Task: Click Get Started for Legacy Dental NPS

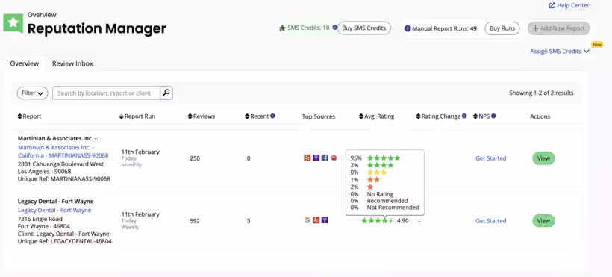Action: click(490, 221)
